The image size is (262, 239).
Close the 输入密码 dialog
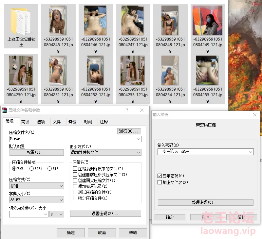[x=255, y=115]
